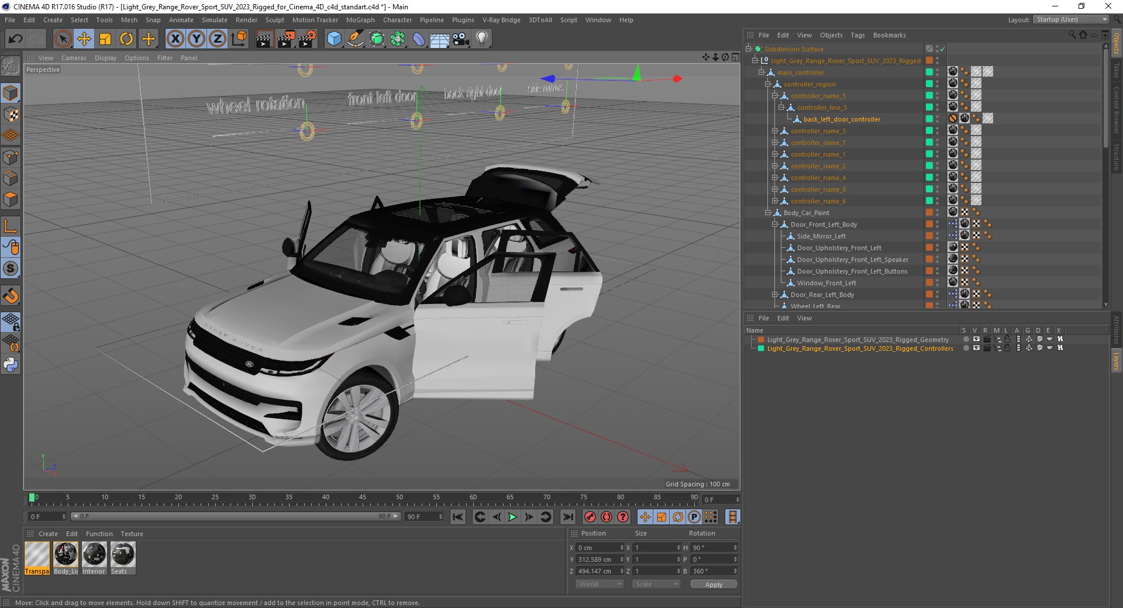Render the active view
The width and height of the screenshot is (1123, 608).
click(x=264, y=39)
